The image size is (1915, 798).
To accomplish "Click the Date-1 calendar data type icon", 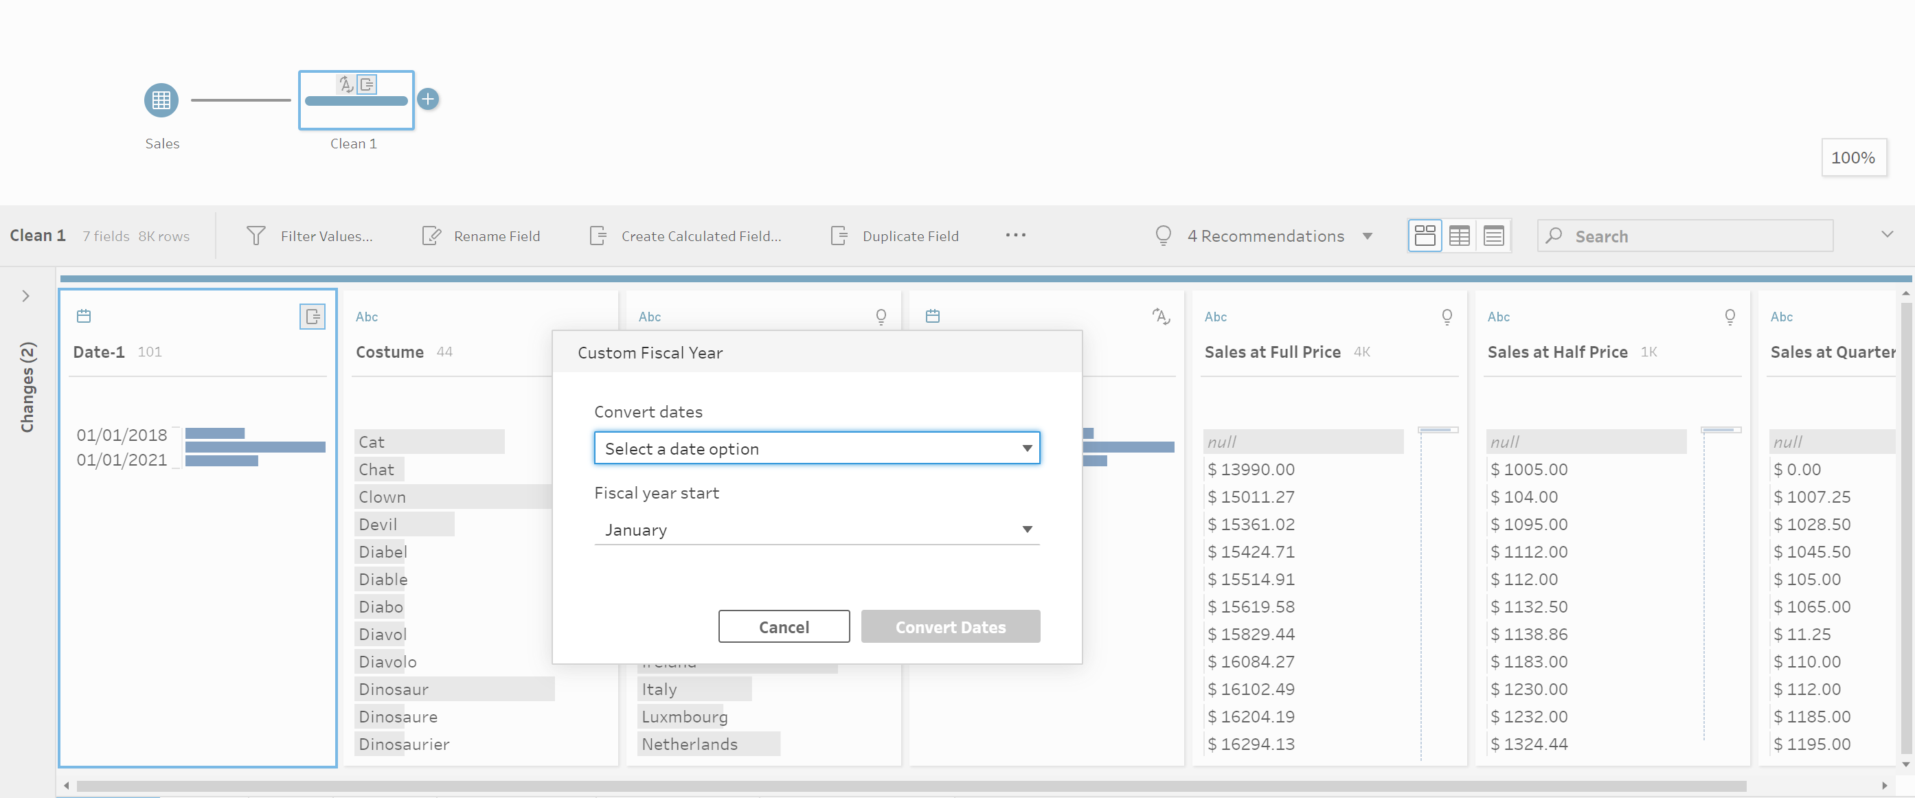I will coord(84,317).
